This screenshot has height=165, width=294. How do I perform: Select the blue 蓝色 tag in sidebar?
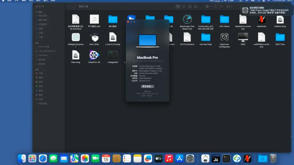coord(41,91)
